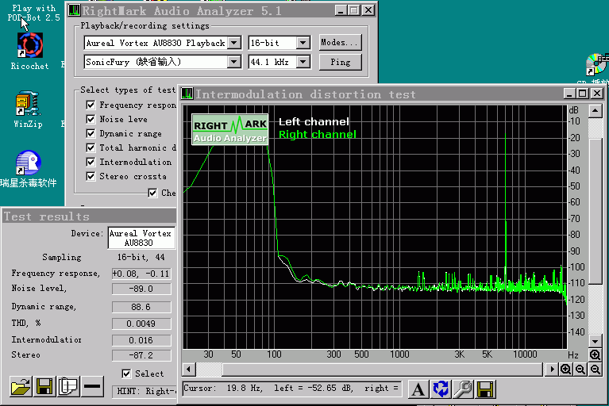This screenshot has width=609, height=406.
Task: Click the graph horizontal scrollbar left arrow
Action: (x=189, y=370)
